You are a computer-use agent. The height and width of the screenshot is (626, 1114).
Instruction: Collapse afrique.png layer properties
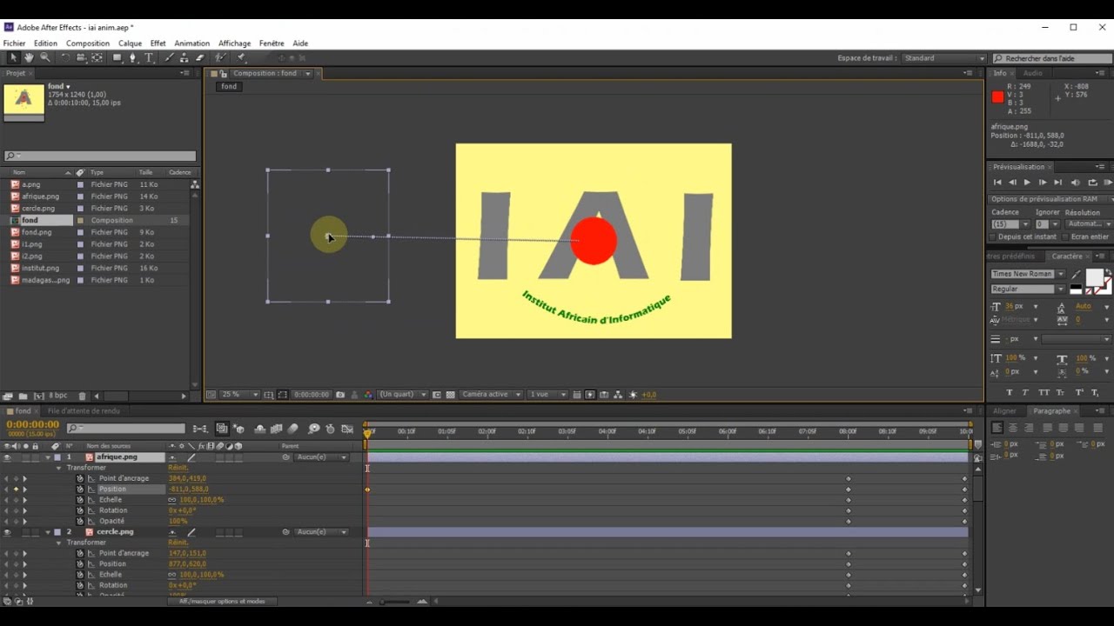pos(48,457)
